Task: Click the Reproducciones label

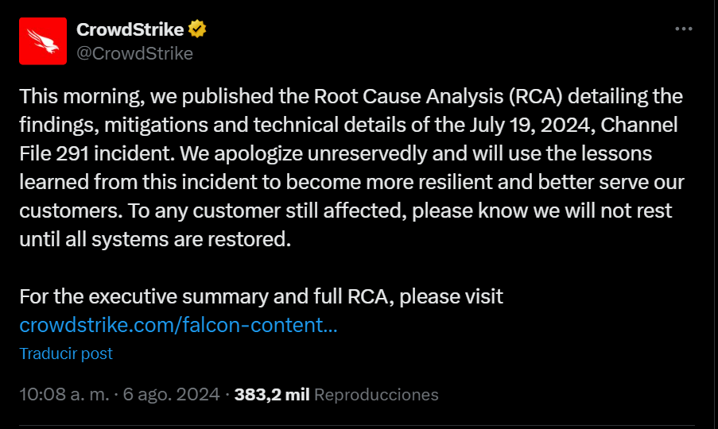Action: (376, 395)
